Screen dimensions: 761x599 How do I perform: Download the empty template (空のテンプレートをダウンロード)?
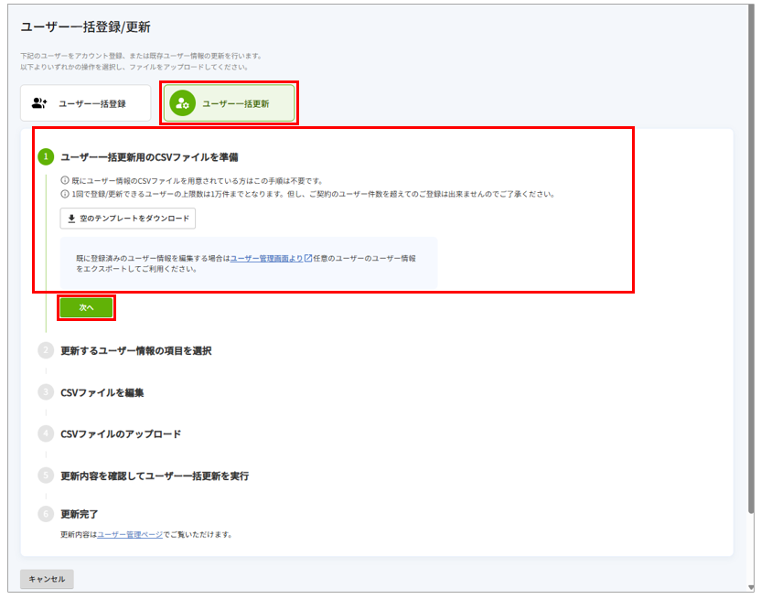coord(128,219)
